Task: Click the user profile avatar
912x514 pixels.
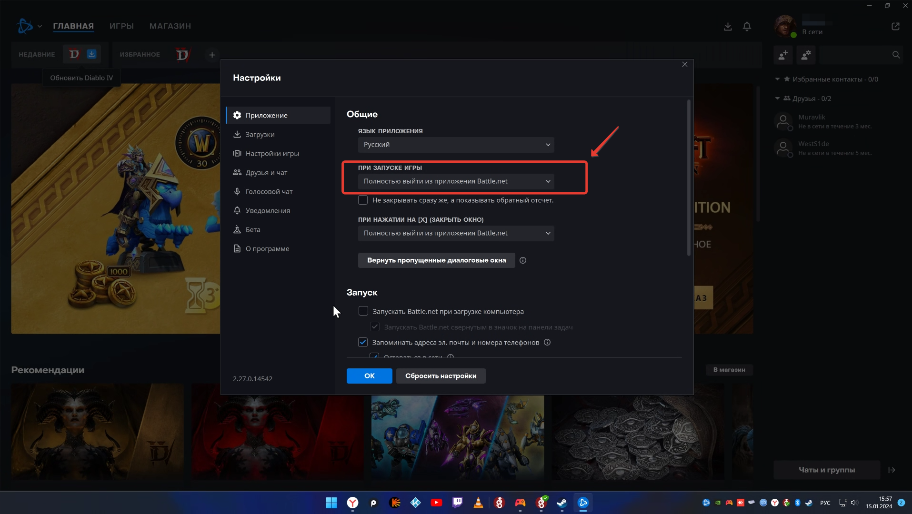Action: (x=785, y=26)
